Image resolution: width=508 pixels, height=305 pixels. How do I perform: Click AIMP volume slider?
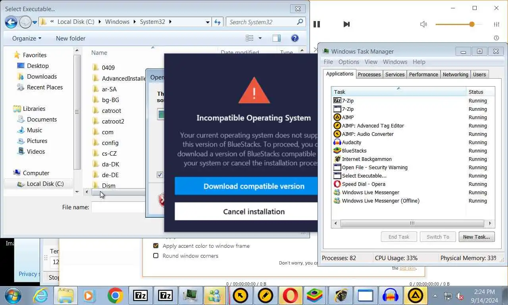point(459,24)
